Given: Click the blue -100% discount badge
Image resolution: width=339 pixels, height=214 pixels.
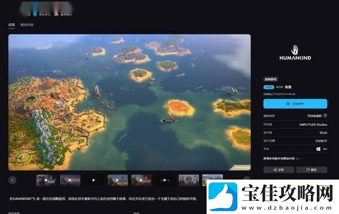Looking at the screenshot, I should pos(269,87).
